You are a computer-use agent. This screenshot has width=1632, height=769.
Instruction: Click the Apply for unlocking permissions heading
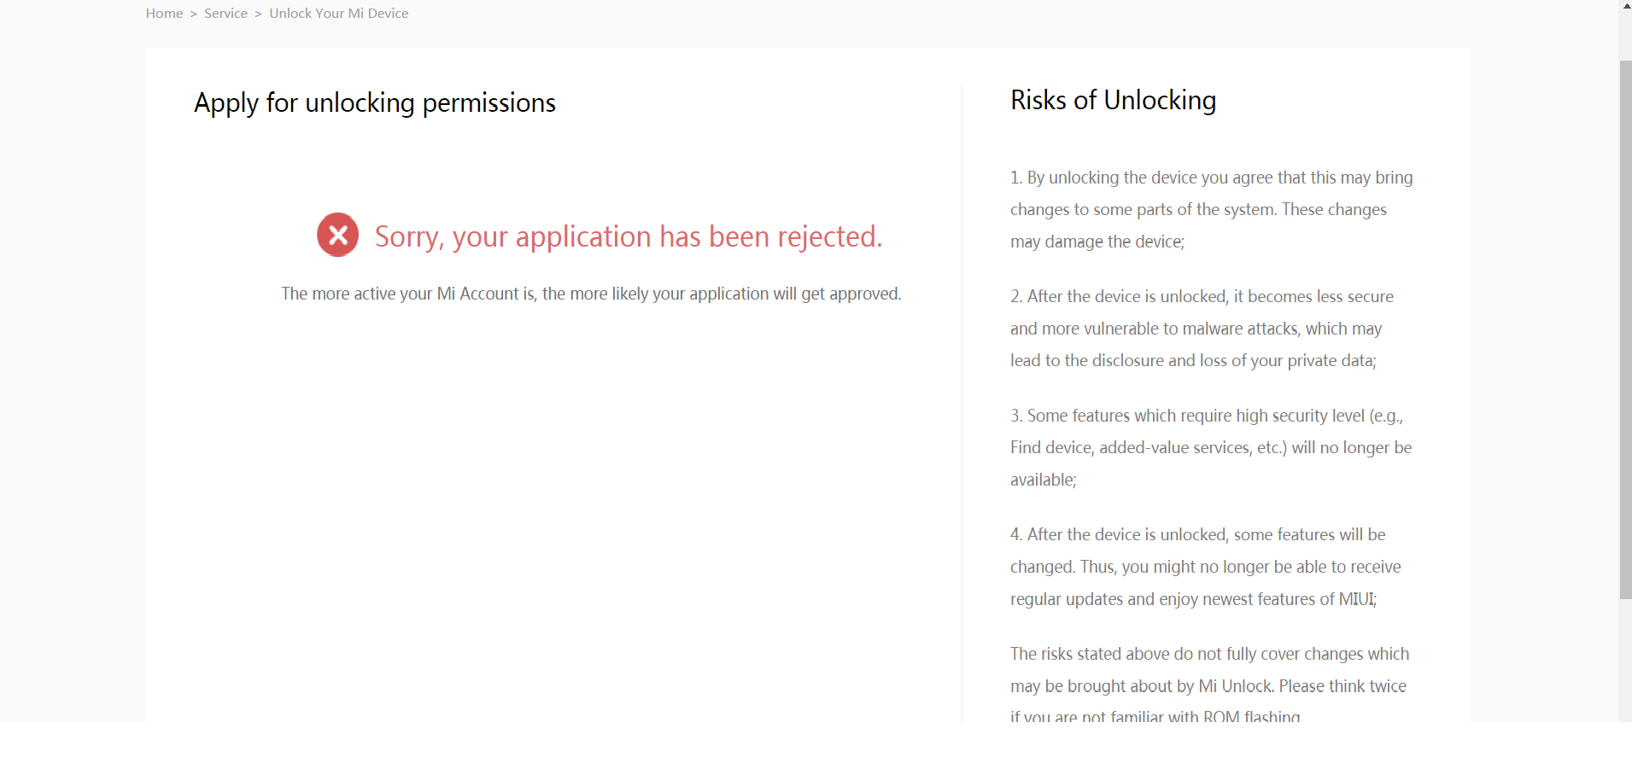click(x=374, y=103)
